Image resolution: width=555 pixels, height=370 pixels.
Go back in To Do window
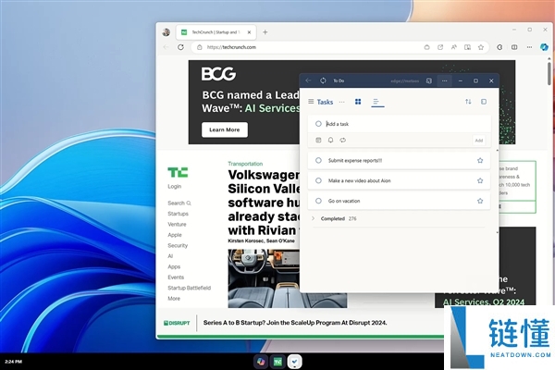click(308, 80)
